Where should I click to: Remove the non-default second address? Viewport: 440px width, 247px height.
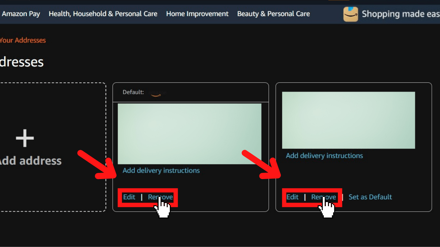[x=323, y=197]
